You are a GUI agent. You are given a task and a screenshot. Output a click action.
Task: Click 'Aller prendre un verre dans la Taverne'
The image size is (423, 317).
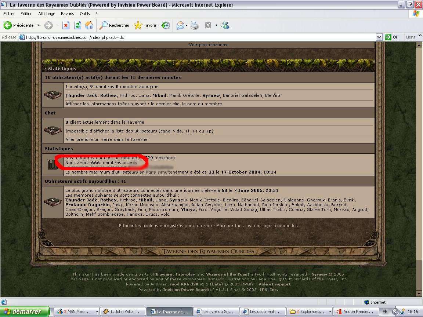(106, 139)
